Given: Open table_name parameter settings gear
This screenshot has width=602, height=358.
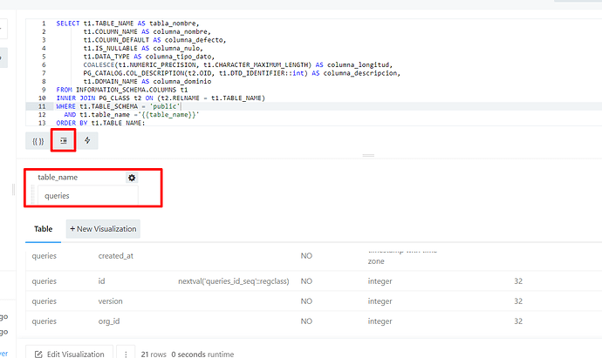Looking at the screenshot, I should tap(132, 178).
